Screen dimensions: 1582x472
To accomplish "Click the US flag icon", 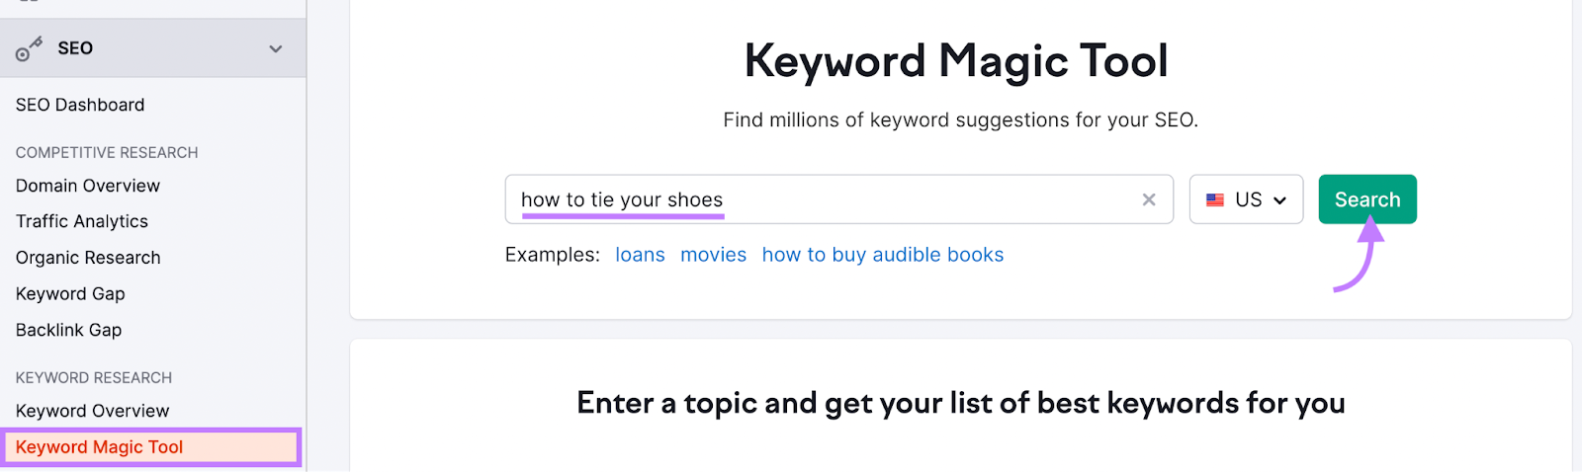I will pyautogui.click(x=1215, y=199).
